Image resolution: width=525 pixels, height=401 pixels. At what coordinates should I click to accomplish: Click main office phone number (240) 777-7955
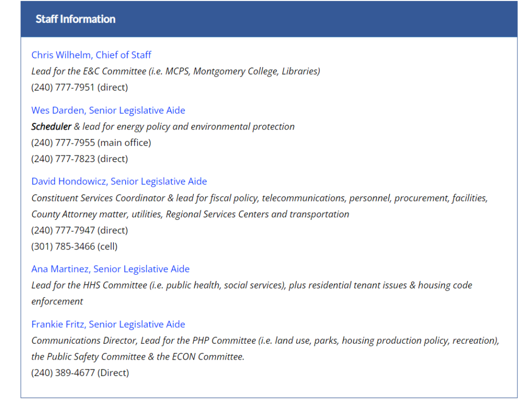(x=63, y=143)
